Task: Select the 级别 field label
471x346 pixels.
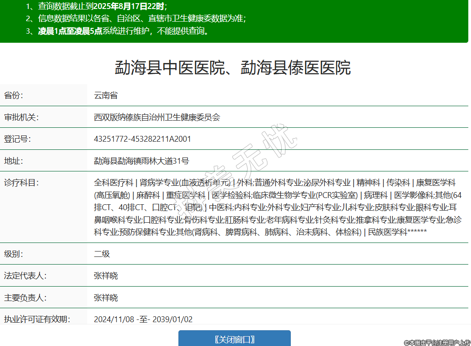Action: pos(13,254)
